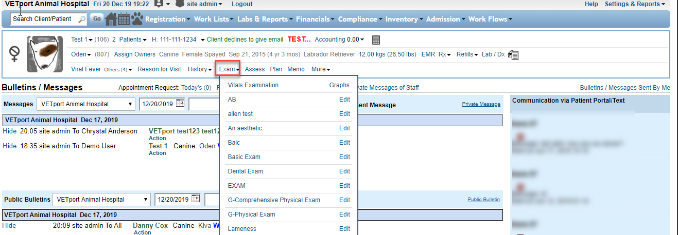Open the Work Lists menu
678x235 pixels.
(x=214, y=19)
